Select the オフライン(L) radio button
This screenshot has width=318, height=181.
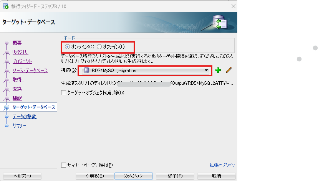point(99,47)
